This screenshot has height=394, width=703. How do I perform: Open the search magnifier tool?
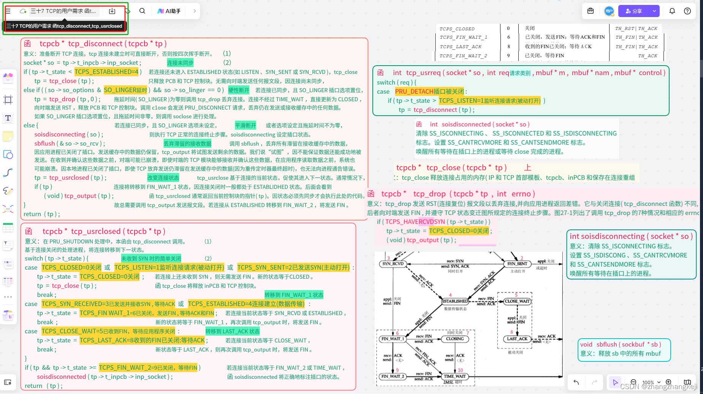point(142,11)
